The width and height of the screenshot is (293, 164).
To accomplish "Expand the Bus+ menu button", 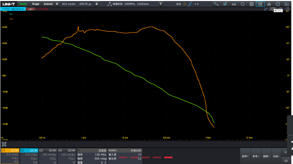I will click(x=276, y=156).
